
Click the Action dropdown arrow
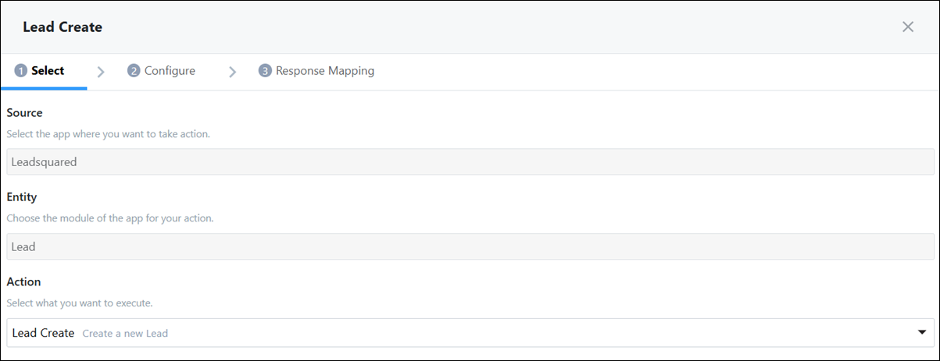click(x=921, y=333)
